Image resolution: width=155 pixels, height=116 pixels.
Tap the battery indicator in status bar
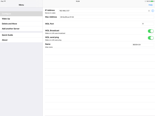tap(152, 1)
